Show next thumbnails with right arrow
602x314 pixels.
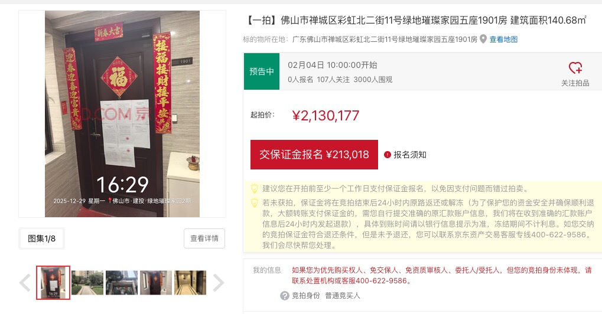click(x=218, y=283)
